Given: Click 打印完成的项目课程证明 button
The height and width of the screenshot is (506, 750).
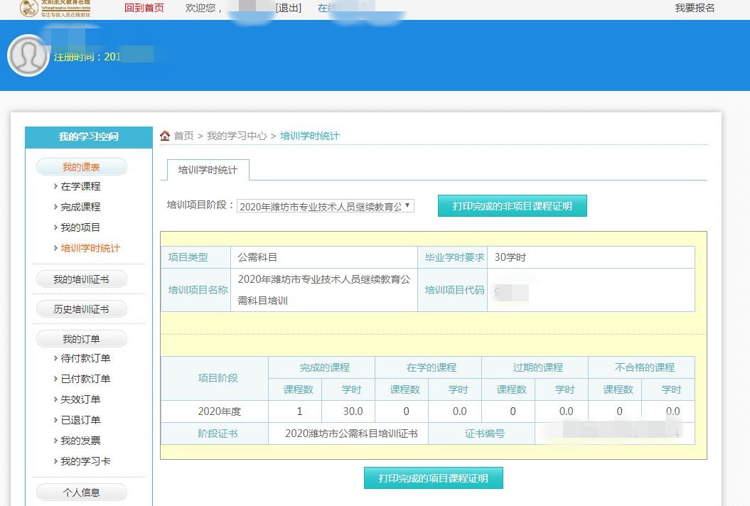Looking at the screenshot, I should point(433,478).
